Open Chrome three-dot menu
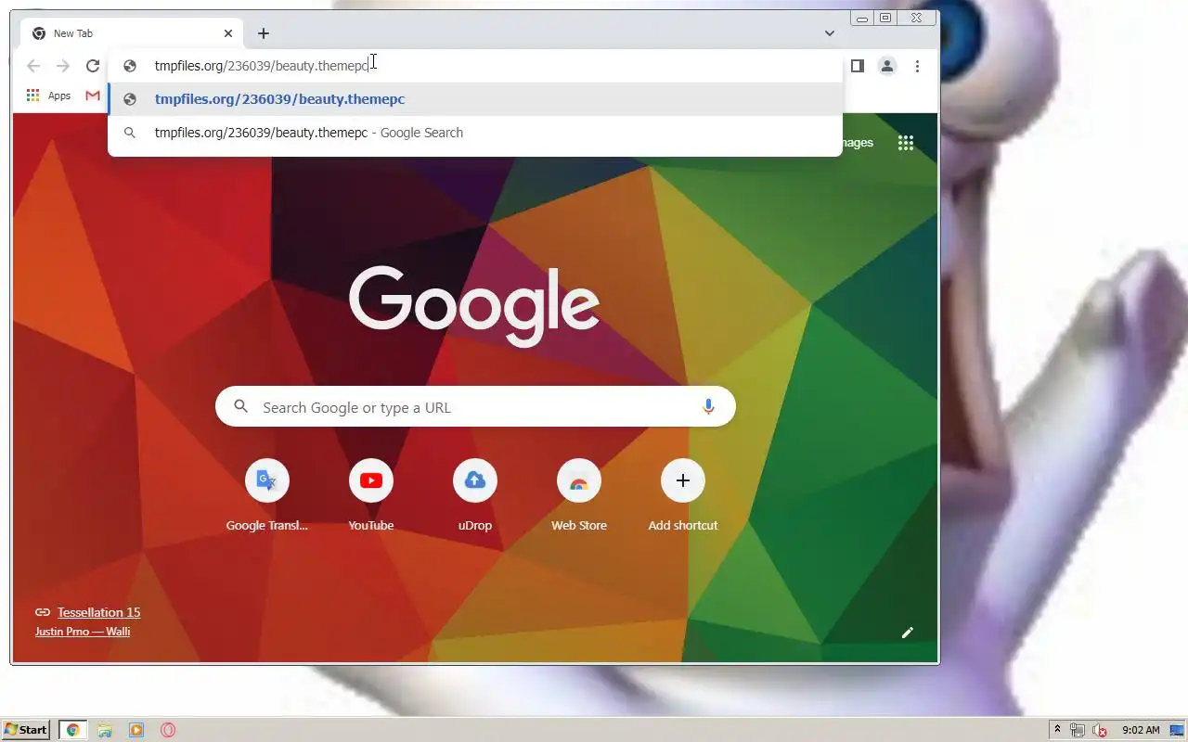This screenshot has width=1188, height=742. tap(917, 66)
